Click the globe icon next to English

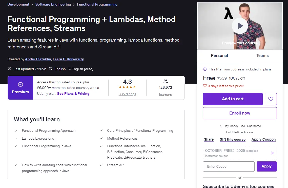point(50,69)
